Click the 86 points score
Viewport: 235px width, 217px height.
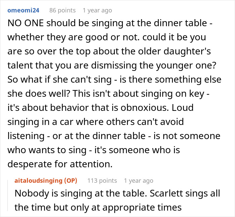click(62, 10)
